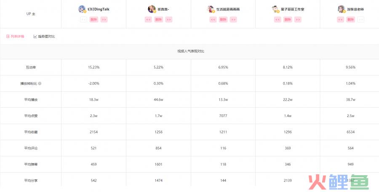Shift 生活就是画画画 column right with >>
This screenshot has height=192, width=379.
point(233,20)
